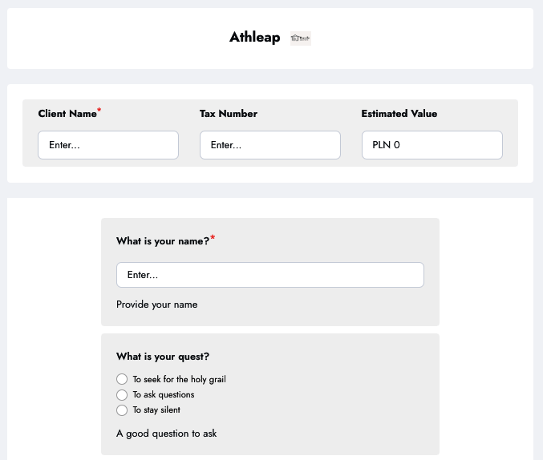This screenshot has height=460, width=543.
Task: Click the required asterisk after 'What is your name?'
Action: [213, 238]
